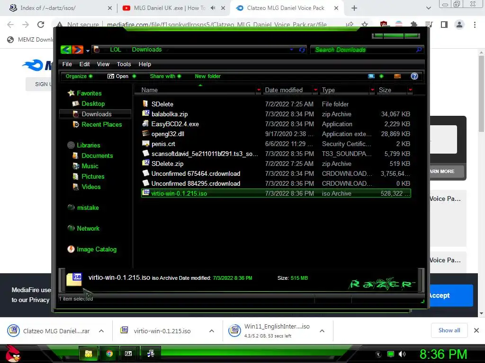Open Date modified column filter dropdown
The image size is (485, 363).
tap(315, 90)
